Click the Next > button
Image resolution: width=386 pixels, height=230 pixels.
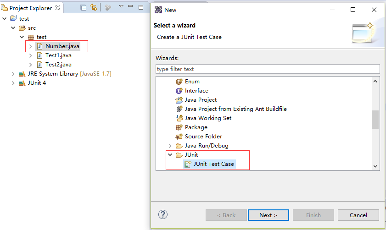tap(269, 215)
